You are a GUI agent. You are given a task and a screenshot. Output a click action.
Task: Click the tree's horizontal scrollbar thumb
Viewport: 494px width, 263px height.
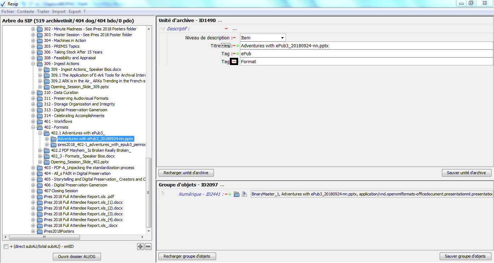44,237
